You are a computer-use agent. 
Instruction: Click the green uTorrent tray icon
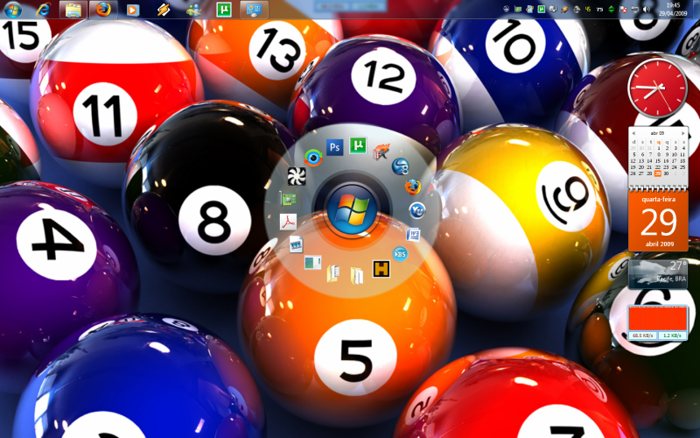(542, 9)
